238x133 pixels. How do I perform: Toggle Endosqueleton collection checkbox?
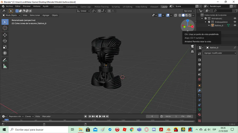(x=209, y=22)
